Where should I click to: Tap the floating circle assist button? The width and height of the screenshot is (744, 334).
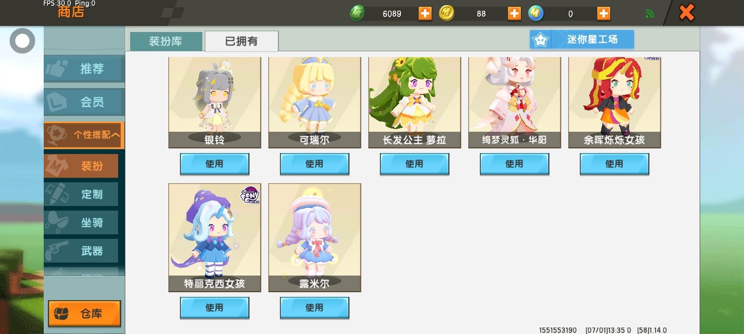(x=22, y=41)
